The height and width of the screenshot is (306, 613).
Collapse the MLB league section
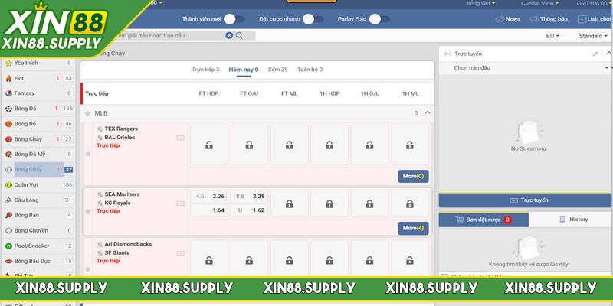pyautogui.click(x=427, y=113)
